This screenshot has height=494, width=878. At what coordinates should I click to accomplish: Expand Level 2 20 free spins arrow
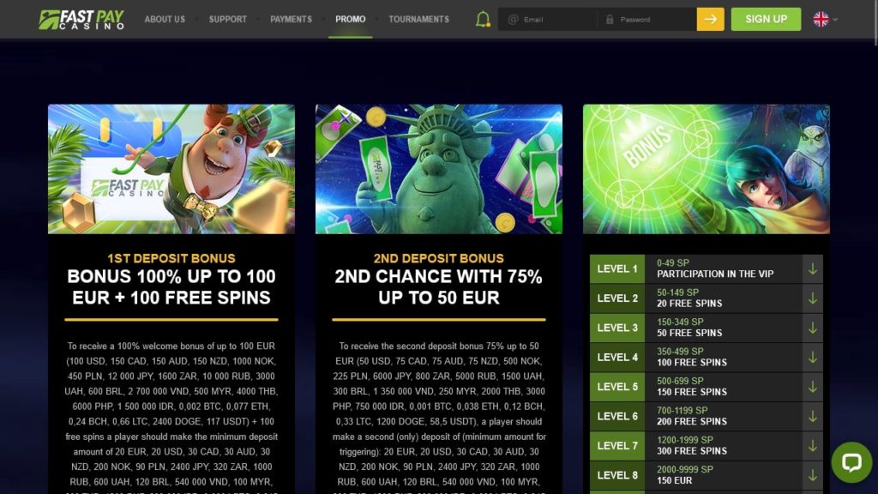tap(813, 298)
